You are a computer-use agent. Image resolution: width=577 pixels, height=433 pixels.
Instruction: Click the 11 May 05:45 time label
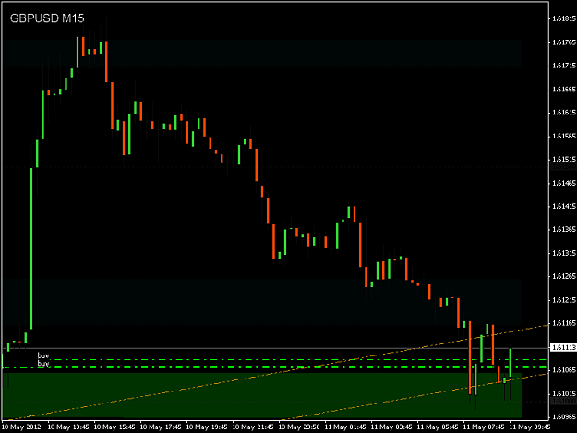click(x=438, y=427)
